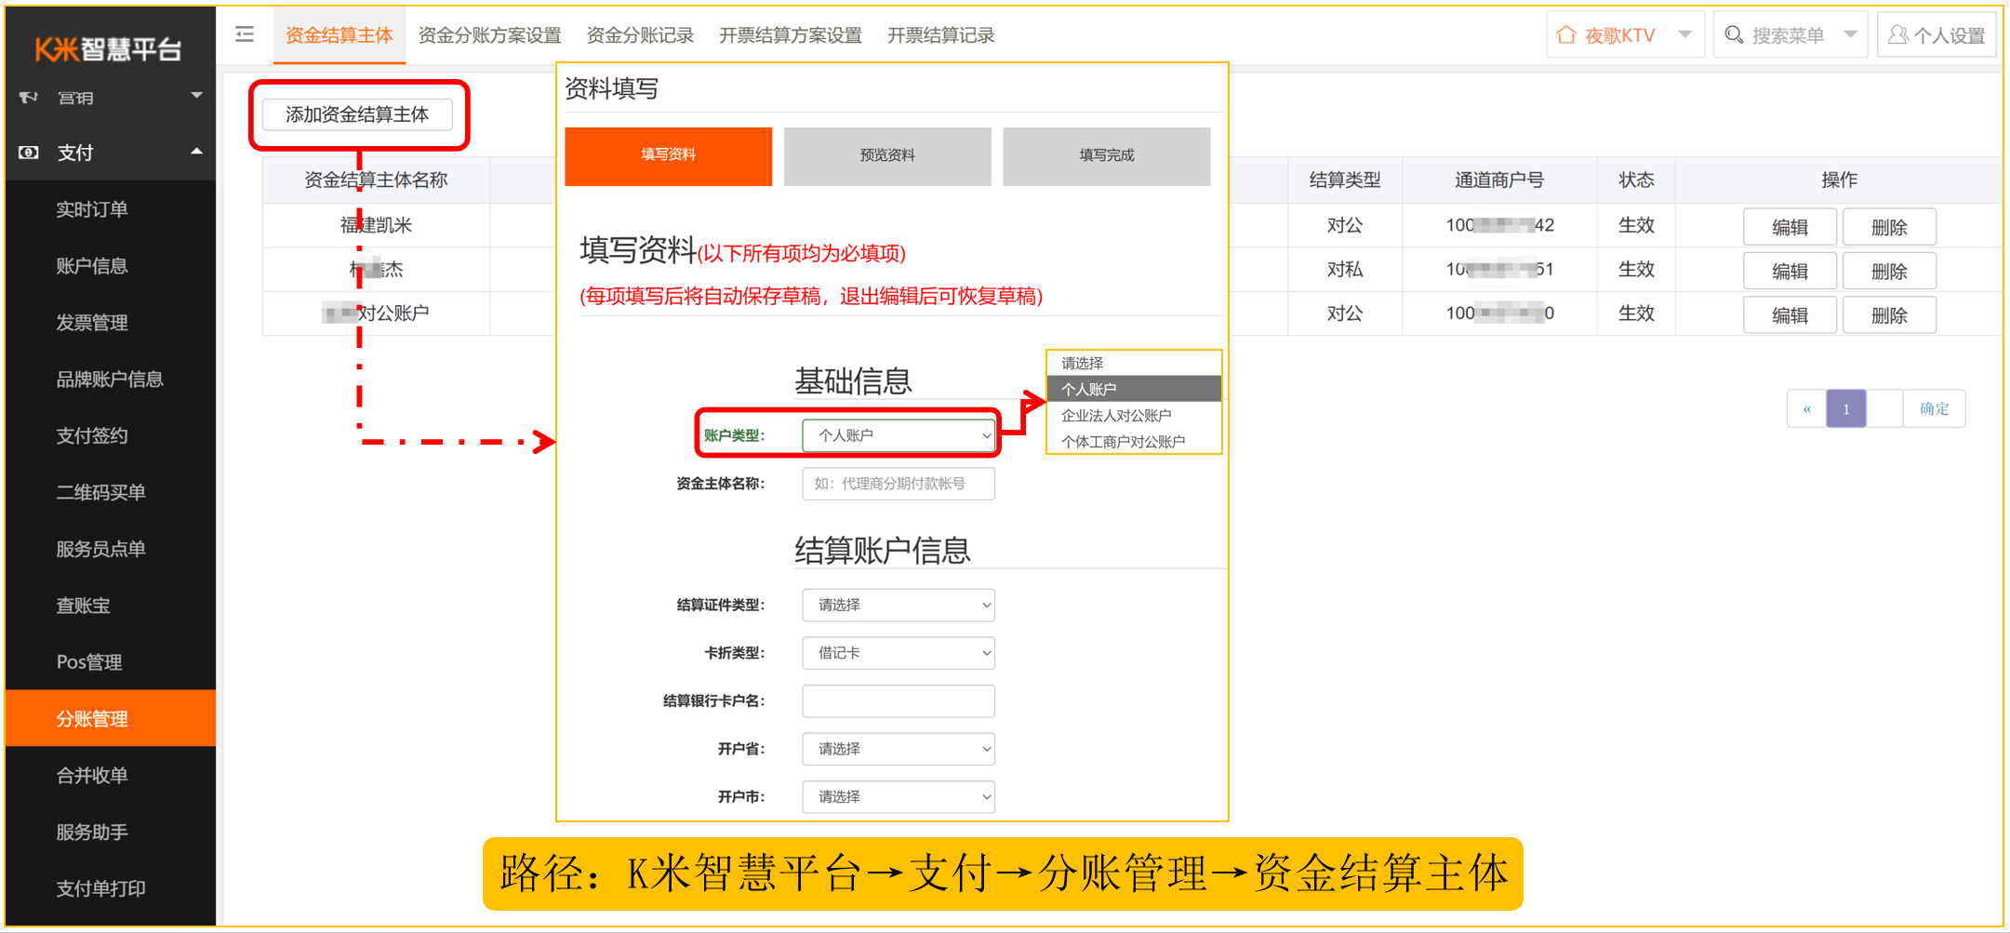Toggle the sidebar collapse hamburger icon
The width and height of the screenshot is (2010, 933).
pyautogui.click(x=245, y=34)
